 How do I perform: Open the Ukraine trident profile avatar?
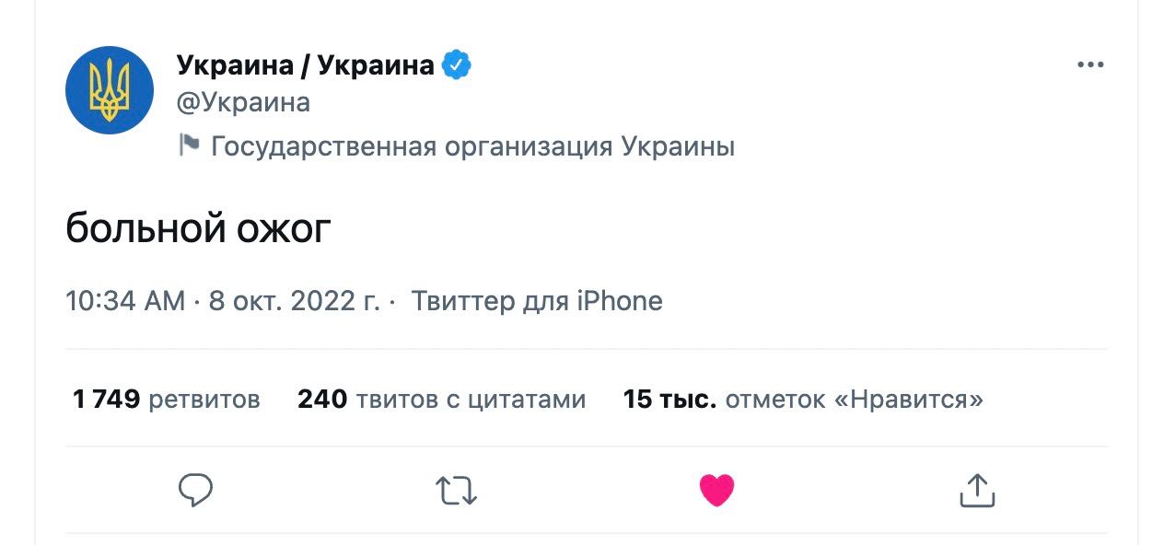tap(110, 90)
